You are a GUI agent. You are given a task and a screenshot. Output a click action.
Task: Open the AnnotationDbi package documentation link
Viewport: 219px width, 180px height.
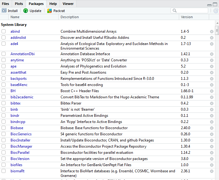(x=23, y=54)
